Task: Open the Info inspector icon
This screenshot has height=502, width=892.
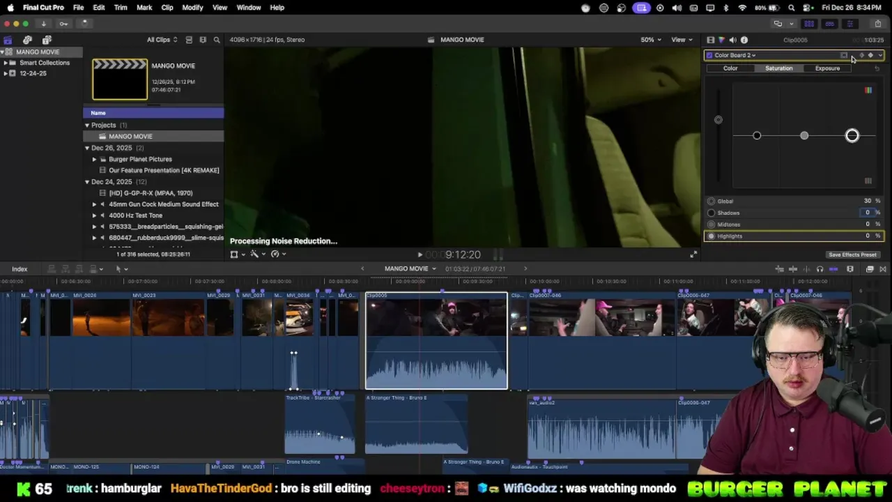Action: click(x=744, y=40)
